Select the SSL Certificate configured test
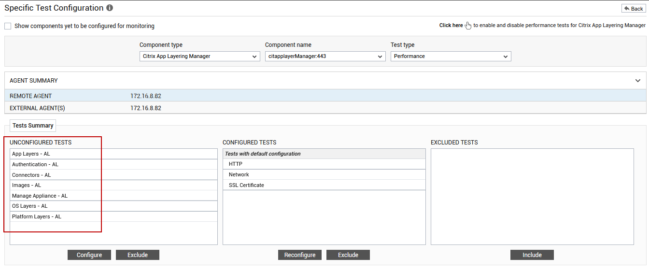 click(324, 186)
